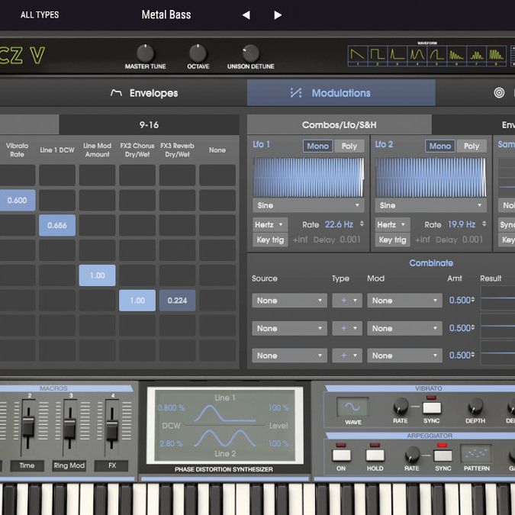The height and width of the screenshot is (515, 515).
Task: Click the Lfo 2 waveform display
Action: [430, 177]
